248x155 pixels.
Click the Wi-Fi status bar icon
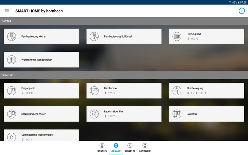click(x=230, y=2)
